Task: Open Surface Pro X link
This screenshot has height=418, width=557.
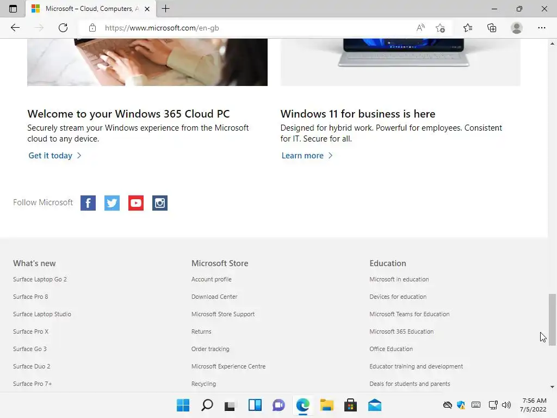Action: pos(30,331)
